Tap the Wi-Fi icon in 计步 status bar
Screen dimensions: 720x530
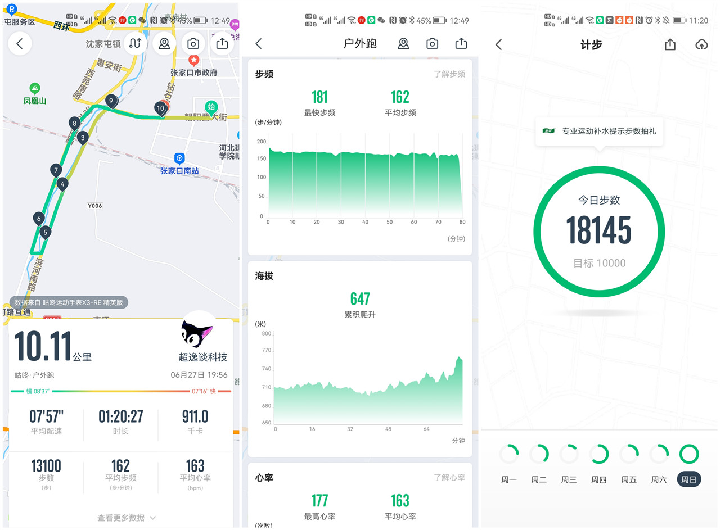point(589,20)
